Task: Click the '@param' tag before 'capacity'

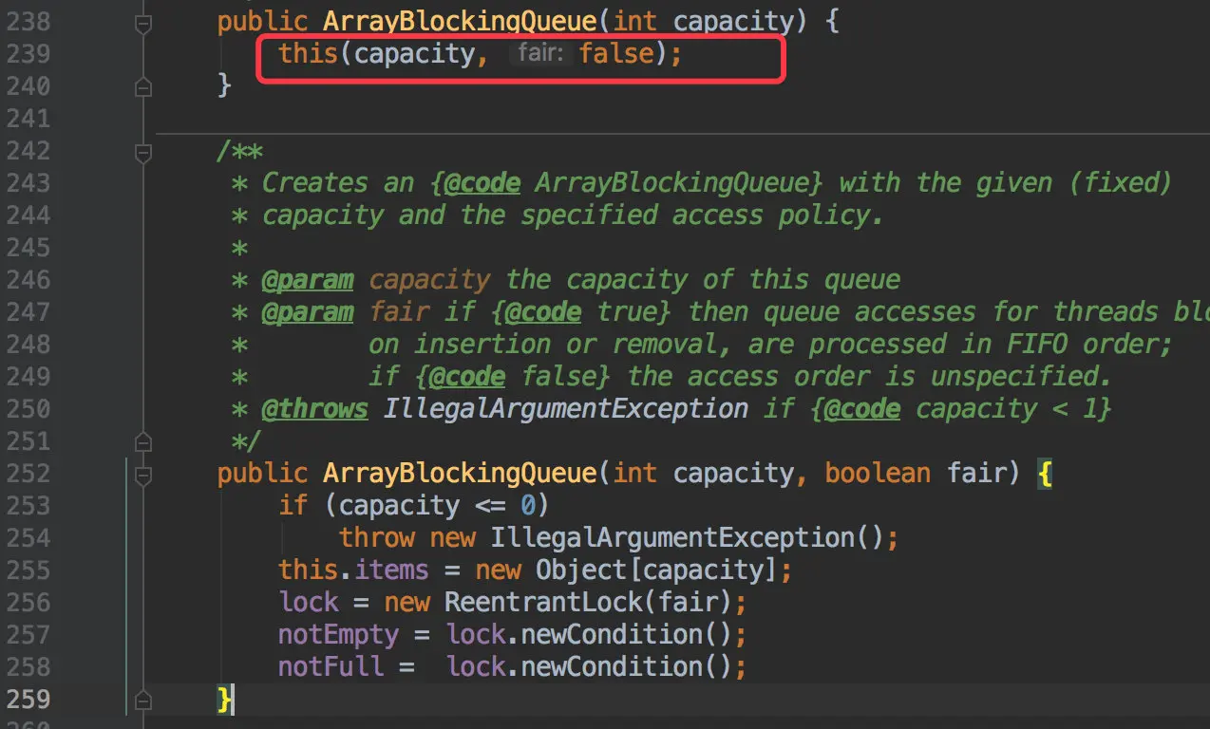Action: point(307,280)
